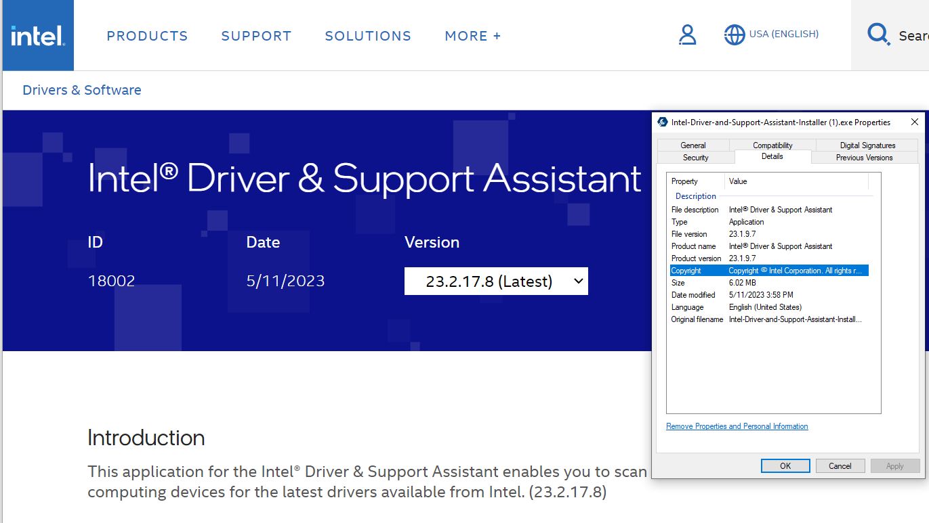
Task: Open the SUPPORT menu
Action: tap(256, 36)
